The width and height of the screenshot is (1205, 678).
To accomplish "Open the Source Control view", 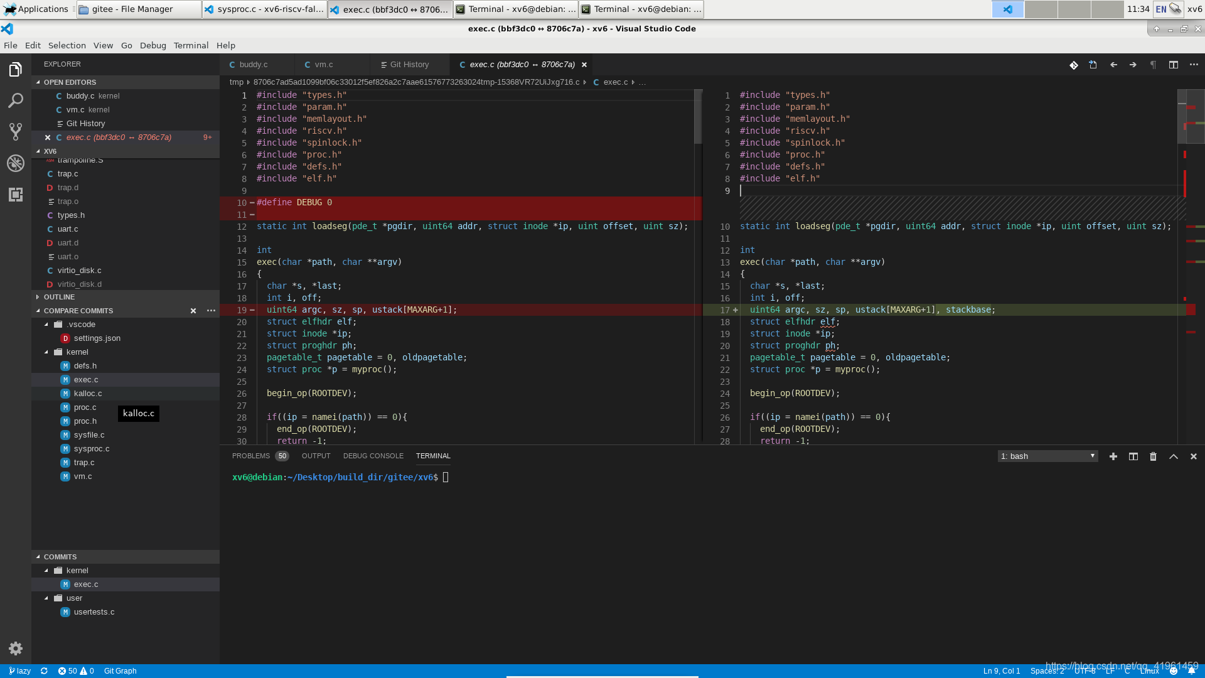I will pyautogui.click(x=16, y=131).
